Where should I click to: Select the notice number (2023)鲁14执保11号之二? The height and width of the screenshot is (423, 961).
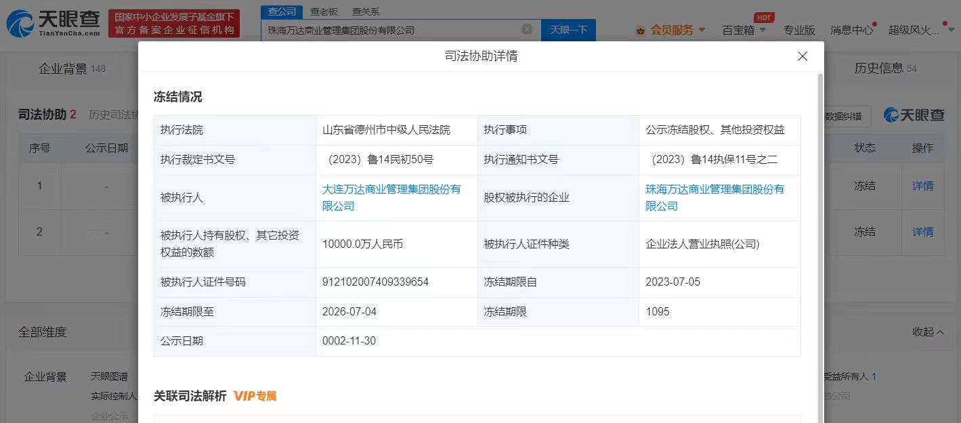tap(712, 160)
